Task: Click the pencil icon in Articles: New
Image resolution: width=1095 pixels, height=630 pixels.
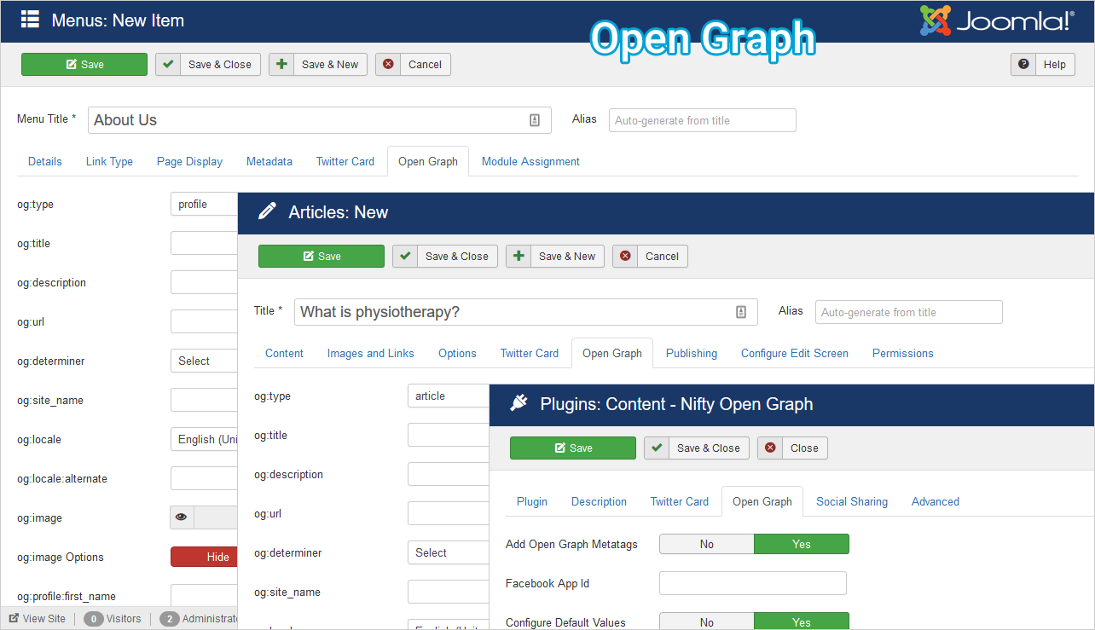Action: [268, 211]
